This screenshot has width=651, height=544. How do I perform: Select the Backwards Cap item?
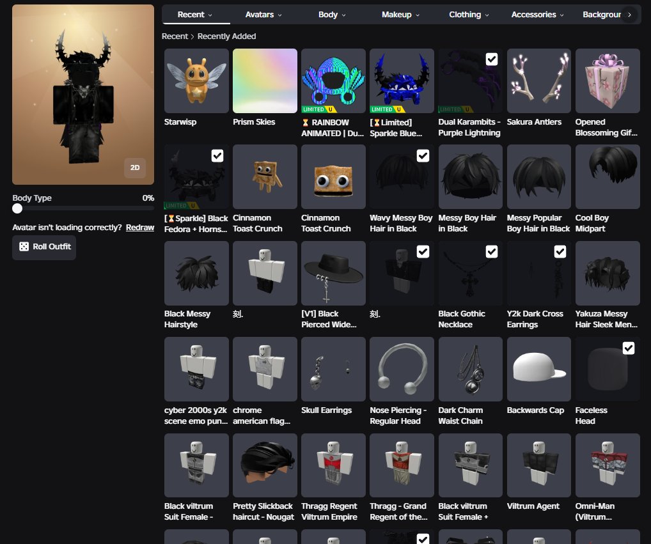click(x=538, y=369)
